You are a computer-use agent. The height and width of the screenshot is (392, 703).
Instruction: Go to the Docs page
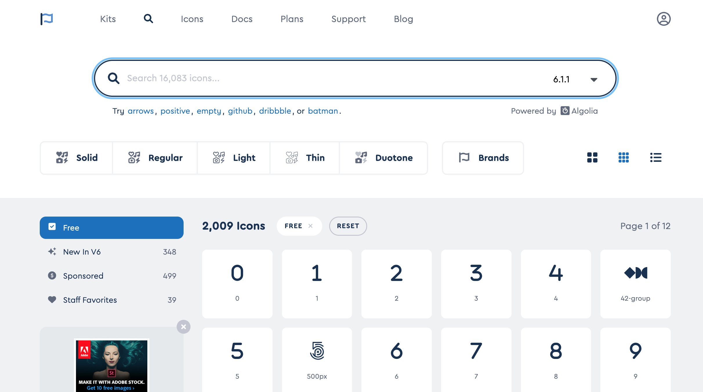point(242,19)
